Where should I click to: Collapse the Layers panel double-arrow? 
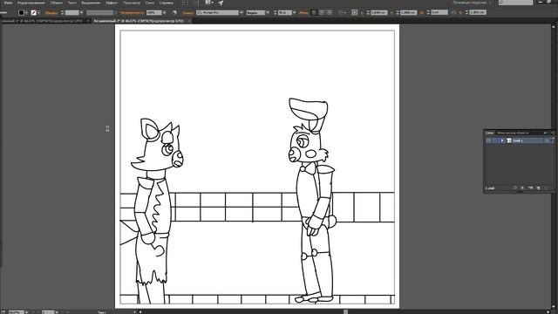[545, 133]
